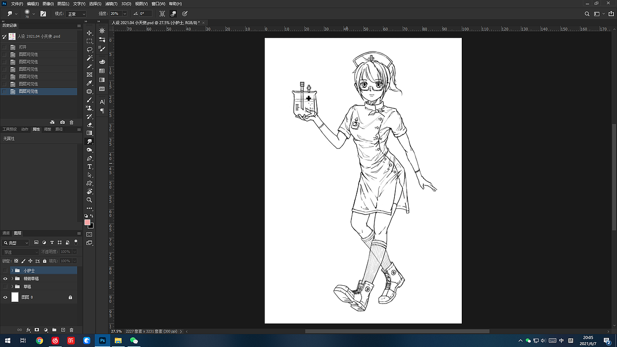The image size is (617, 347).
Task: Select the horizontal Type tool
Action: (x=89, y=166)
